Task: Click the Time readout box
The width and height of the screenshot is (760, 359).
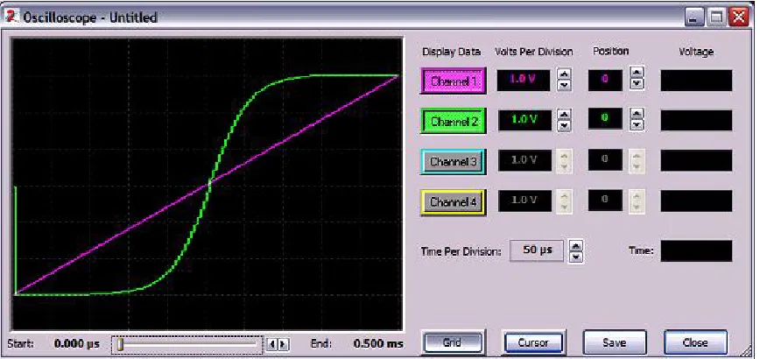Action: (696, 251)
